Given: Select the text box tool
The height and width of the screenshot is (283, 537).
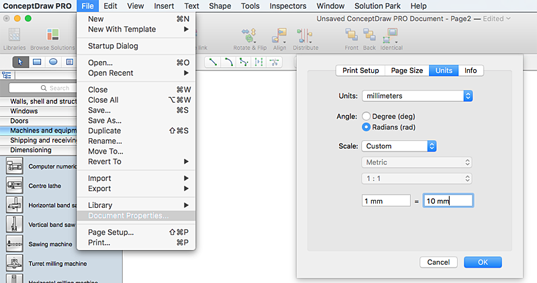Looking at the screenshot, I should (x=70, y=62).
